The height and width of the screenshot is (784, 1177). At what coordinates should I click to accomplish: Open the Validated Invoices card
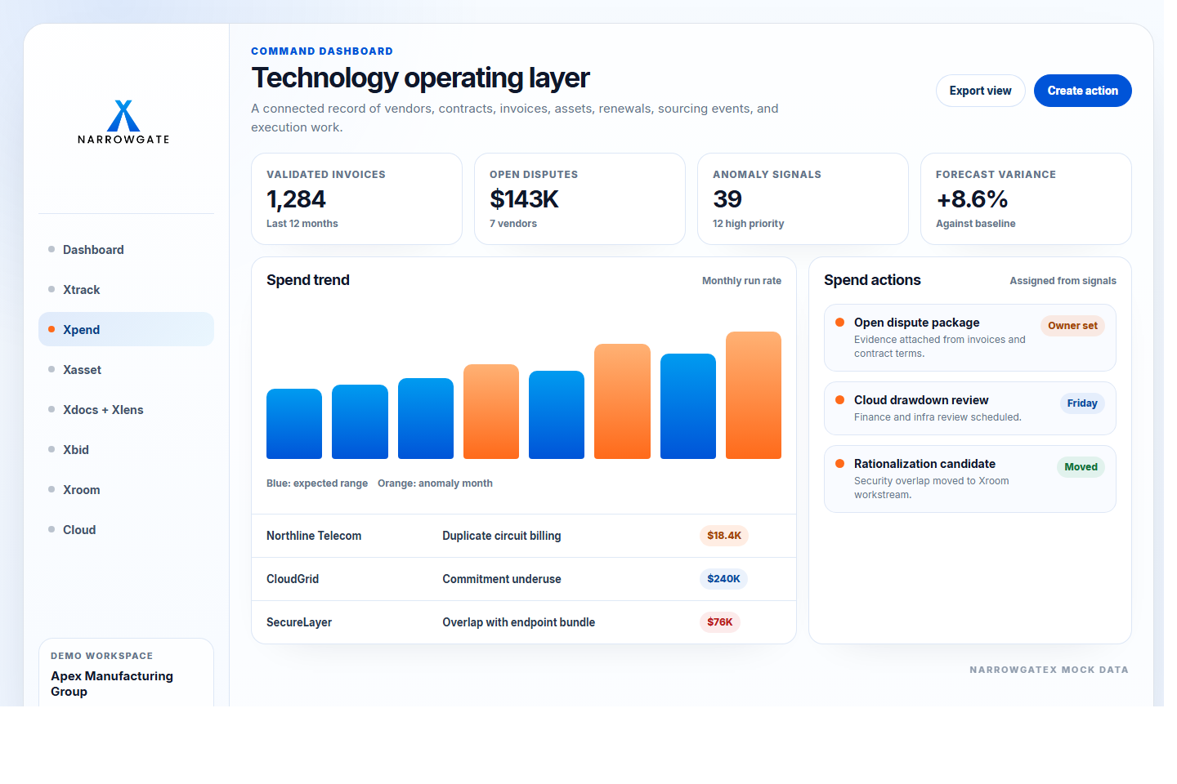tap(356, 199)
